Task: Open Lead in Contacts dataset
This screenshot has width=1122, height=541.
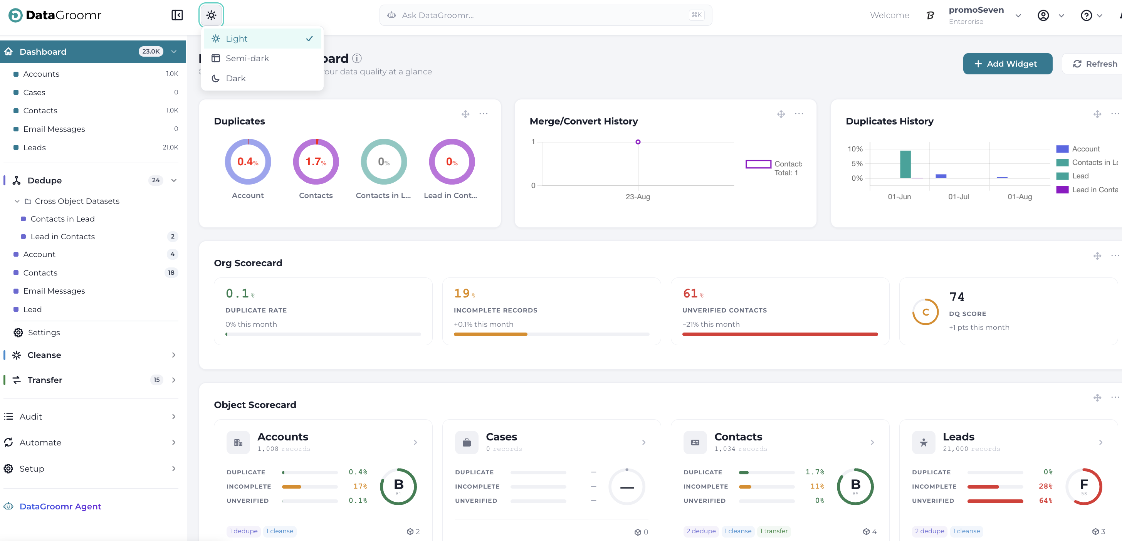Action: [99, 237]
